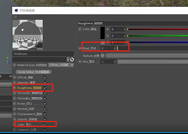Toggle the Index channel checkbox
188x134 pixels.
(45, 124)
